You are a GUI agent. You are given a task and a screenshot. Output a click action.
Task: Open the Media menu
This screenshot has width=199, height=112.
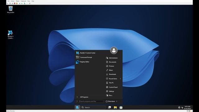[x=18, y=1]
